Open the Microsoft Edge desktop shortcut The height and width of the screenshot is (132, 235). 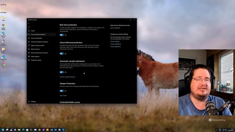[x=3, y=34]
